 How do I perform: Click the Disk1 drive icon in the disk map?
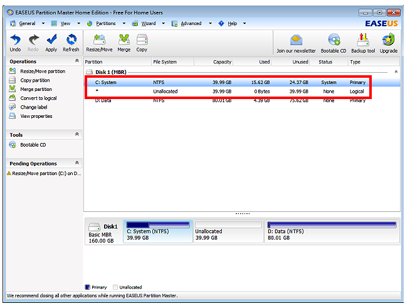coord(95,226)
